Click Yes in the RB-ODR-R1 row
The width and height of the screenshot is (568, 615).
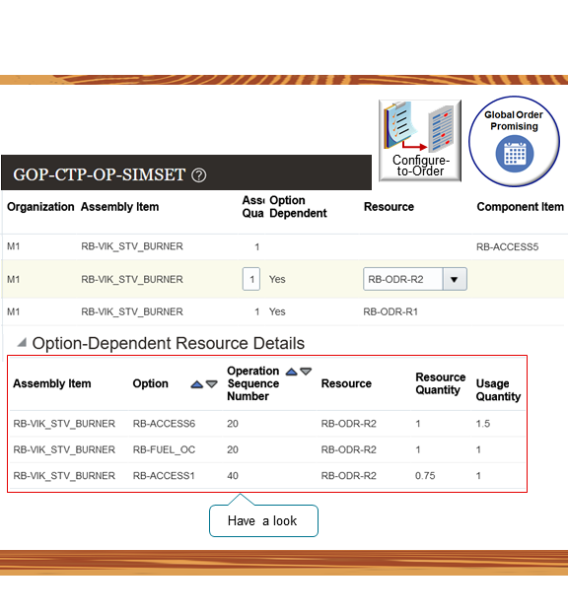[x=277, y=311]
